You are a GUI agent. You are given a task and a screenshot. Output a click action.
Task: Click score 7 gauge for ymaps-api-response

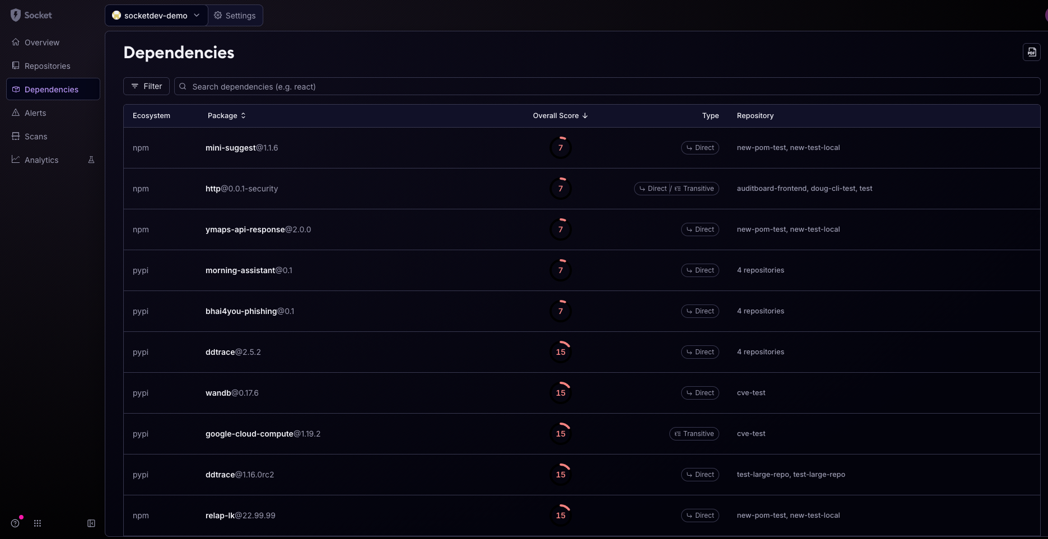pyautogui.click(x=560, y=229)
